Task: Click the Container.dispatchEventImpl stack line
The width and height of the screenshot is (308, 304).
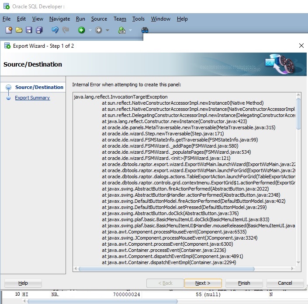Action: 169,262
